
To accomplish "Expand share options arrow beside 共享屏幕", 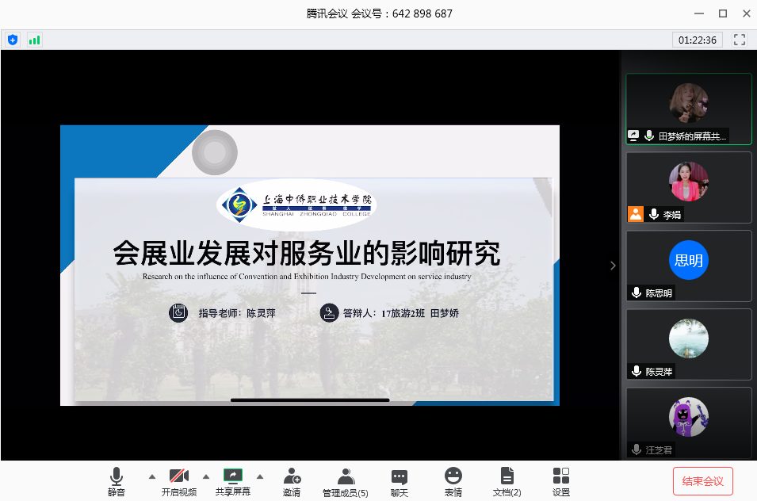I will (x=261, y=476).
